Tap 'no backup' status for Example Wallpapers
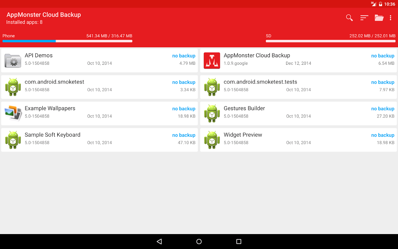Screen dimensions: 398x249 pyautogui.click(x=184, y=109)
